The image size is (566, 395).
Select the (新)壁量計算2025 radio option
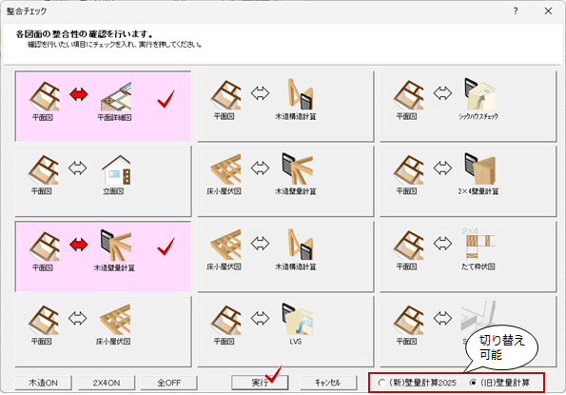pyautogui.click(x=418, y=383)
